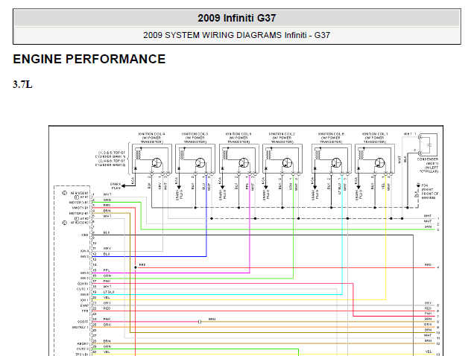The height and width of the screenshot is (356, 474).
Task: Click the 'BLU' wire label at pin 12
Action: click(107, 254)
